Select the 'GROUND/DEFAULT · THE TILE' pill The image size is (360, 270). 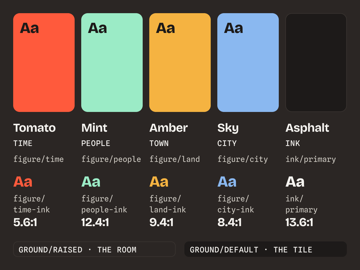(265, 249)
